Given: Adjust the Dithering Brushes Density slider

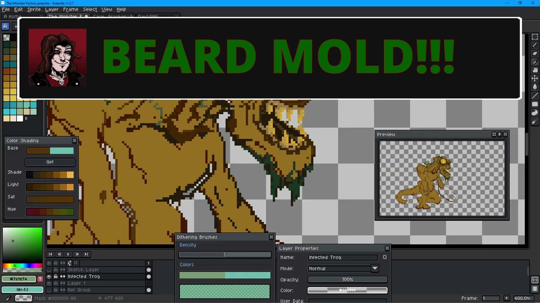Looking at the screenshot, I should [x=225, y=255].
